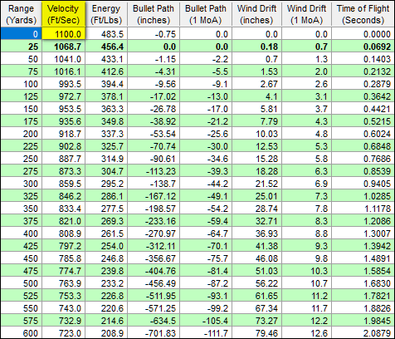This screenshot has width=395, height=339.
Task: Click the energy value 394.4
Action: (106, 84)
